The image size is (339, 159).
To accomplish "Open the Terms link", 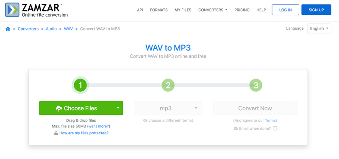I will (x=270, y=120).
